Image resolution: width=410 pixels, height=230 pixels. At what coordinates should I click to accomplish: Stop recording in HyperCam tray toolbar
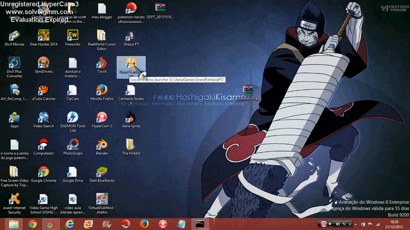331,224
